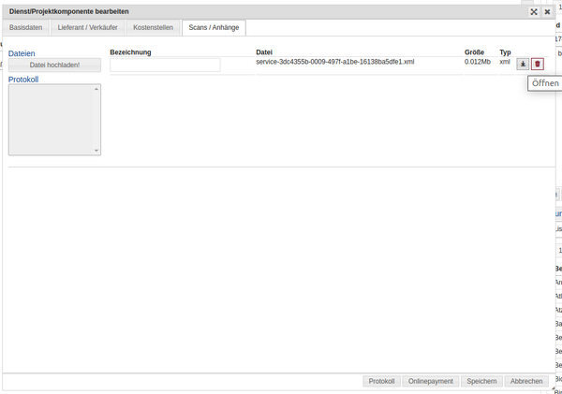Go to the Kostenstellen tab
Screen dimensions: 562x394
click(153, 28)
